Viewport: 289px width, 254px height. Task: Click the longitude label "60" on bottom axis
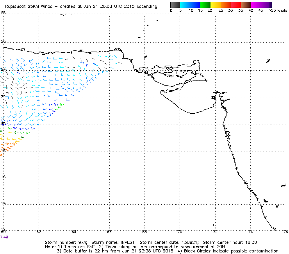(3, 232)
